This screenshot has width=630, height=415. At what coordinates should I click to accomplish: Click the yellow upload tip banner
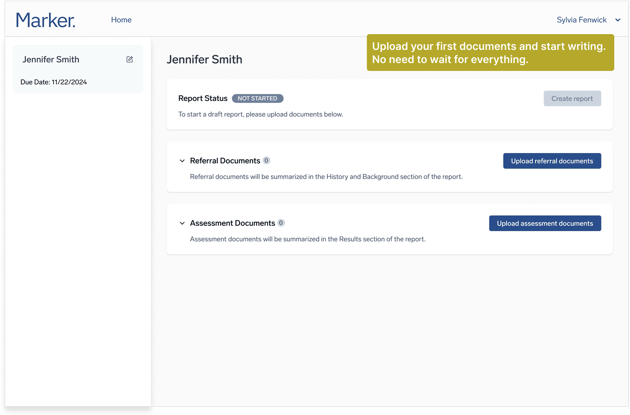[490, 53]
